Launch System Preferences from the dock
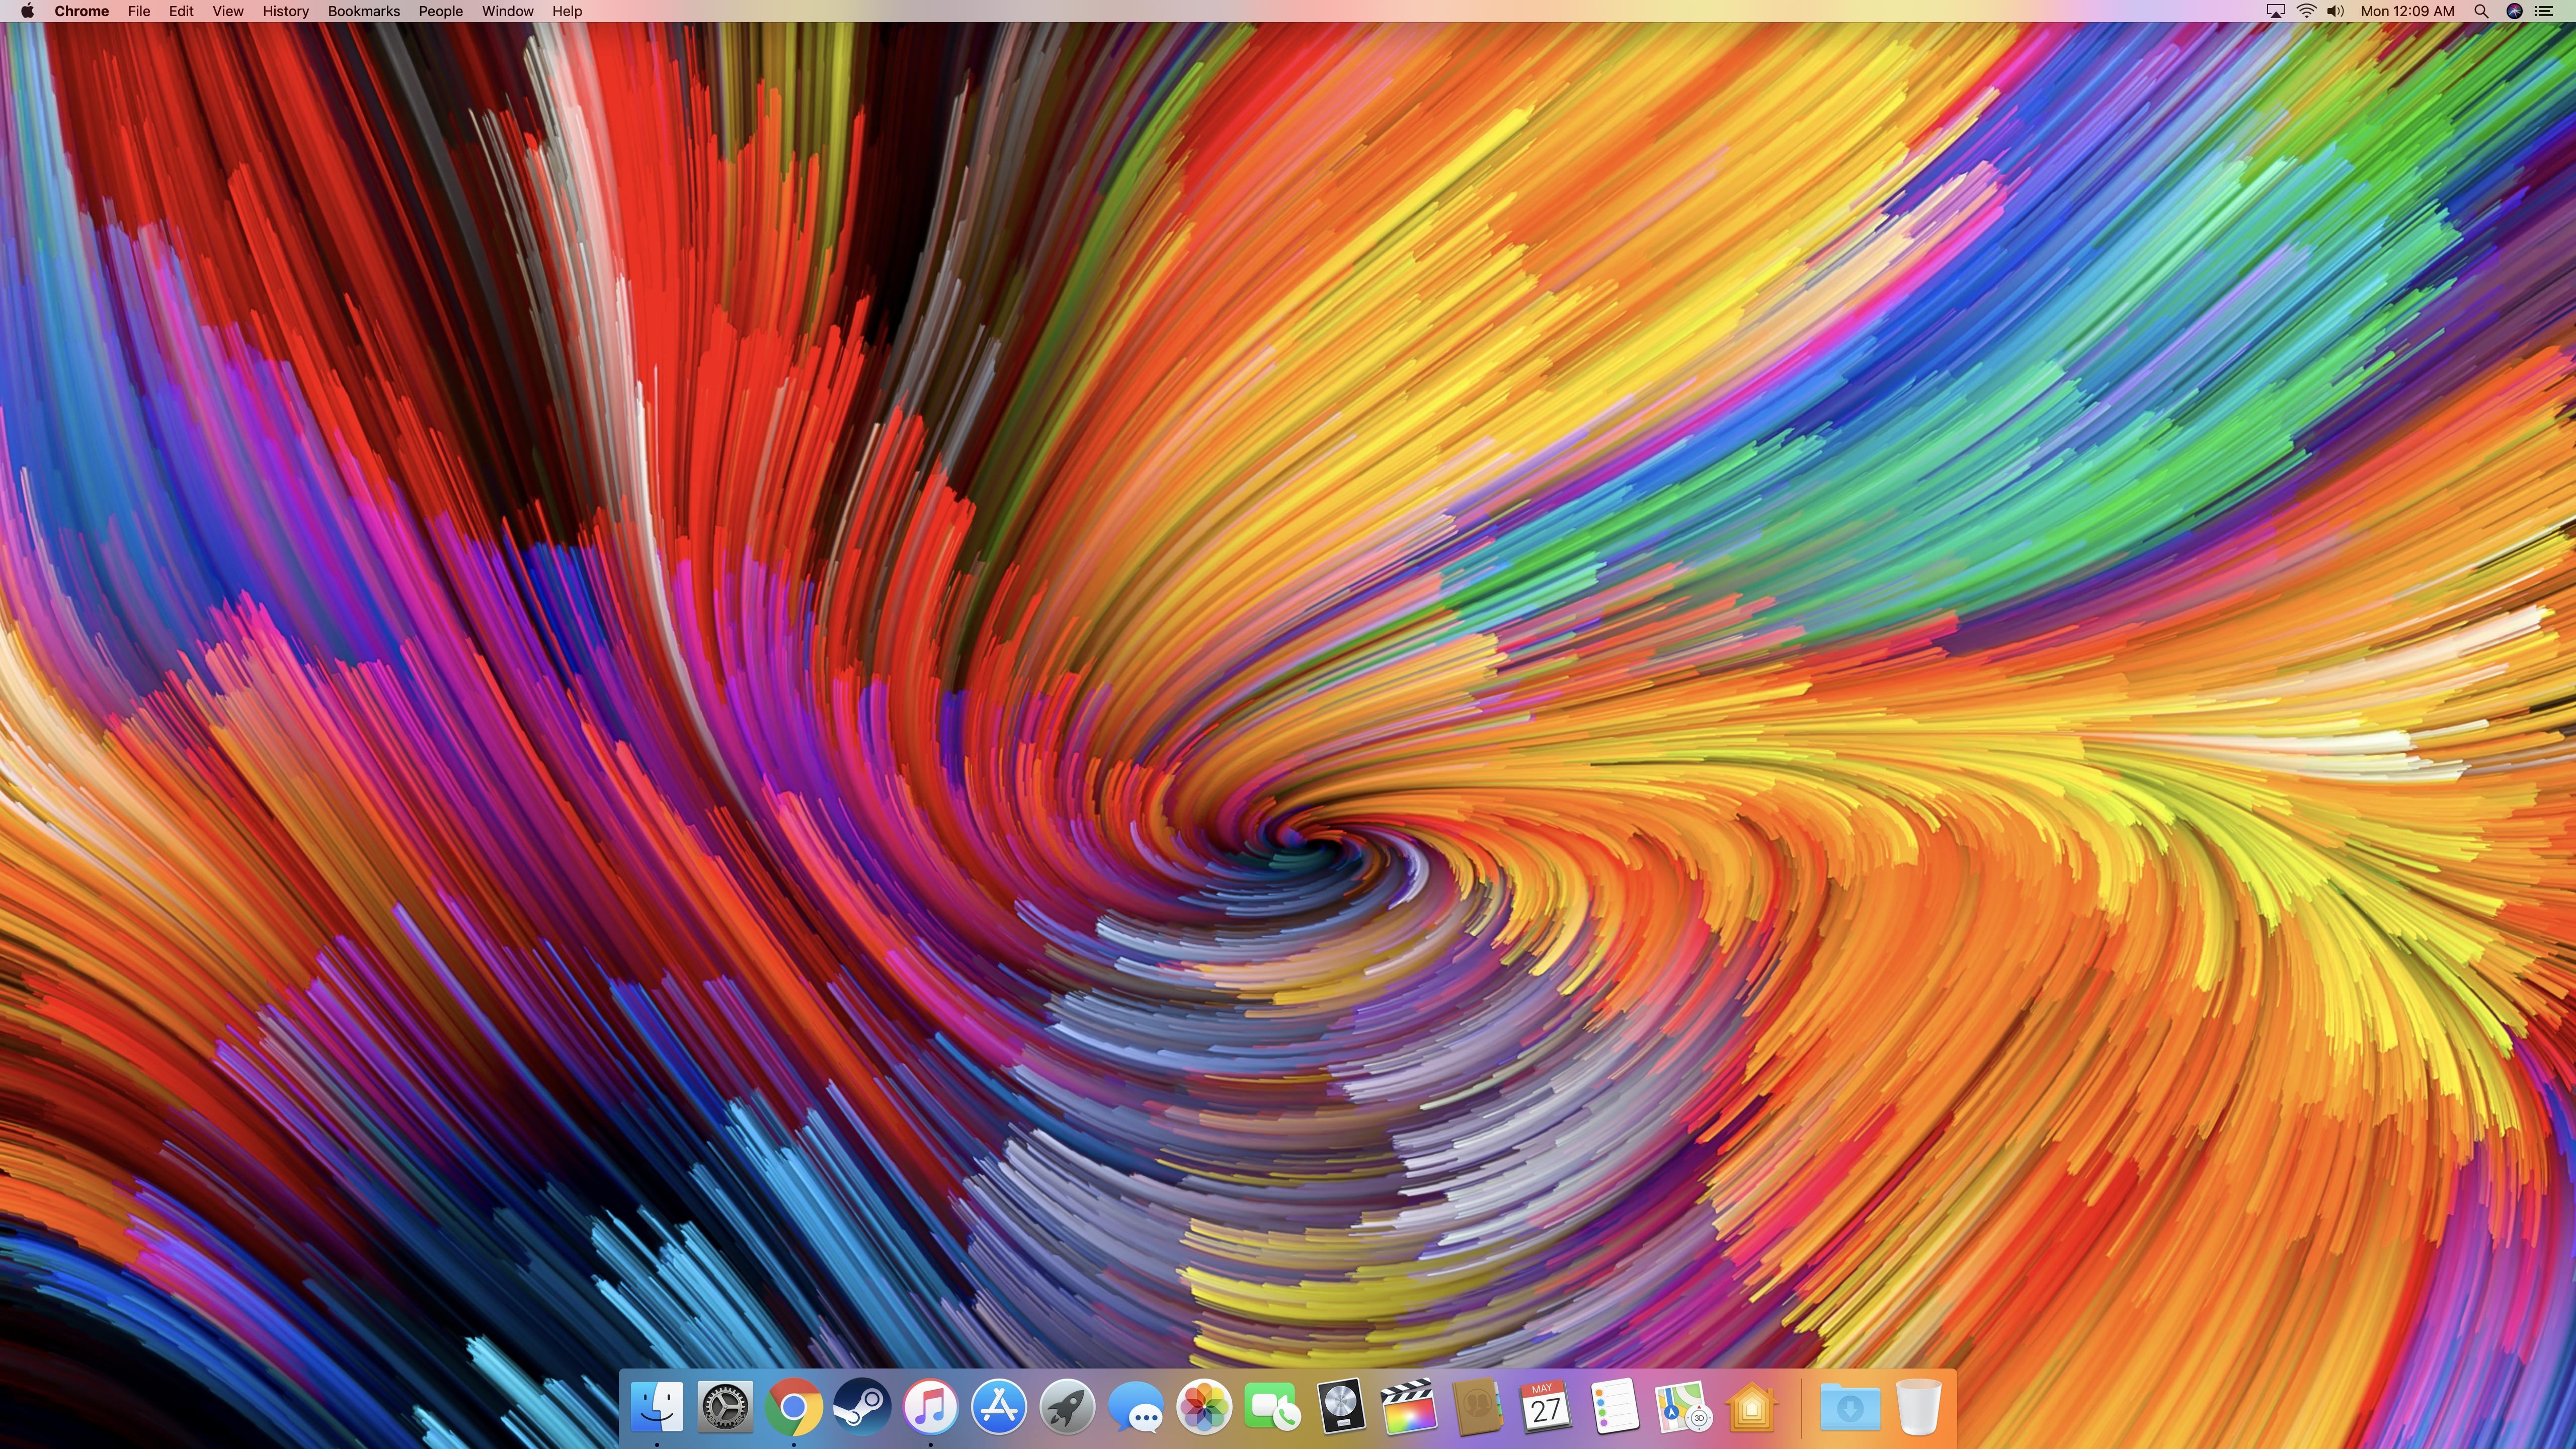Screen dimensions: 2576x1449 pyautogui.click(x=725, y=1406)
